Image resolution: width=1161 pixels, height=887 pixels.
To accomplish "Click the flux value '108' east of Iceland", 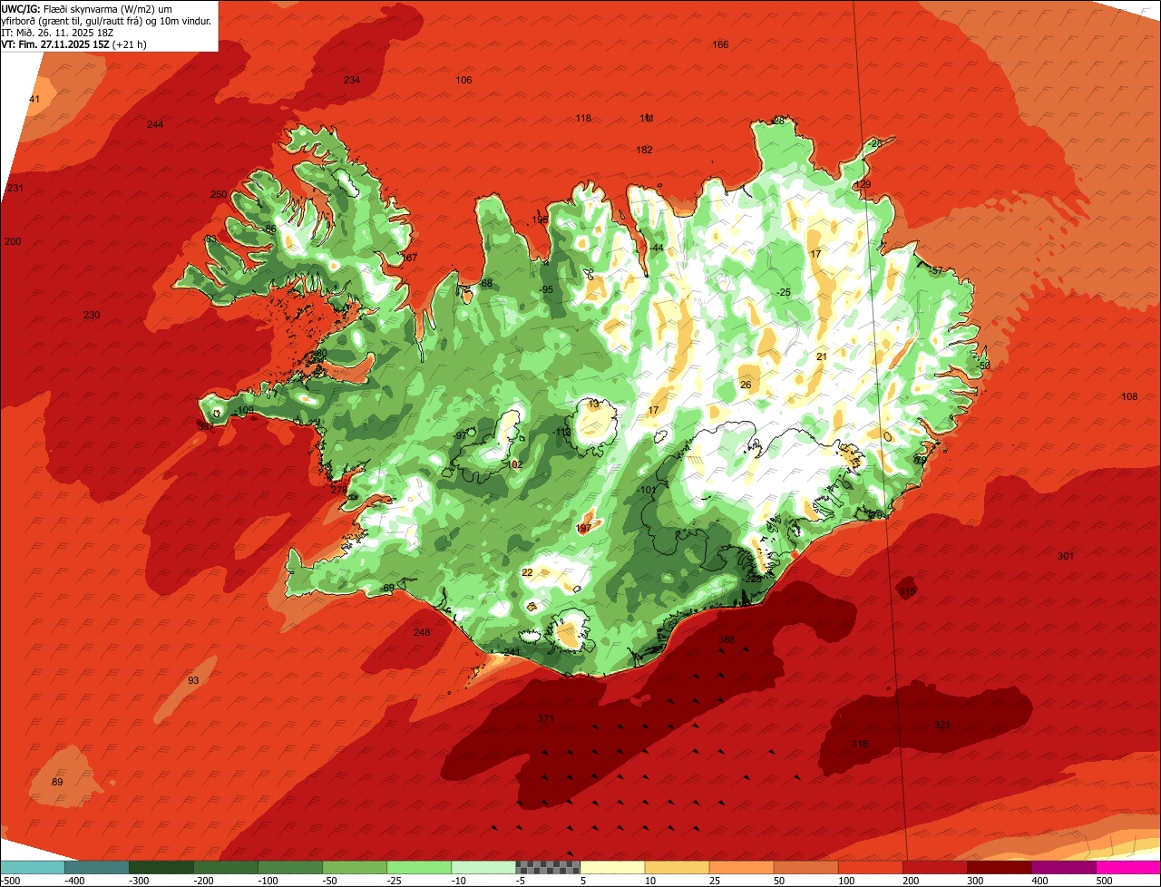I will click(x=1129, y=397).
